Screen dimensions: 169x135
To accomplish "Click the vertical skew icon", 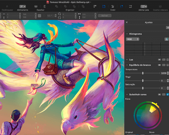I will pyautogui.click(x=79, y=18).
